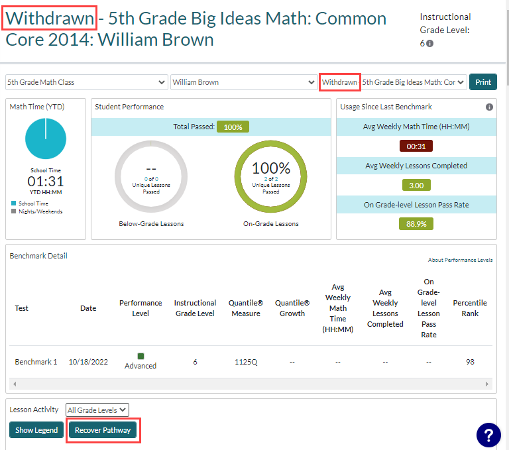This screenshot has width=509, height=450.
Task: Click the Benchmark 1 row label
Action: [x=36, y=362]
